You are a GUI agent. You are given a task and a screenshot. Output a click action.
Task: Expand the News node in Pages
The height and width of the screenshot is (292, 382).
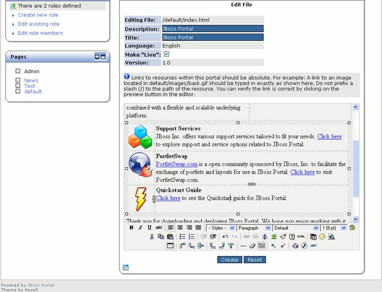pyautogui.click(x=18, y=80)
